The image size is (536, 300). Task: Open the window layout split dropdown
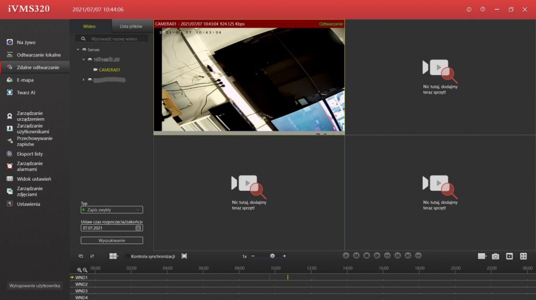114,256
